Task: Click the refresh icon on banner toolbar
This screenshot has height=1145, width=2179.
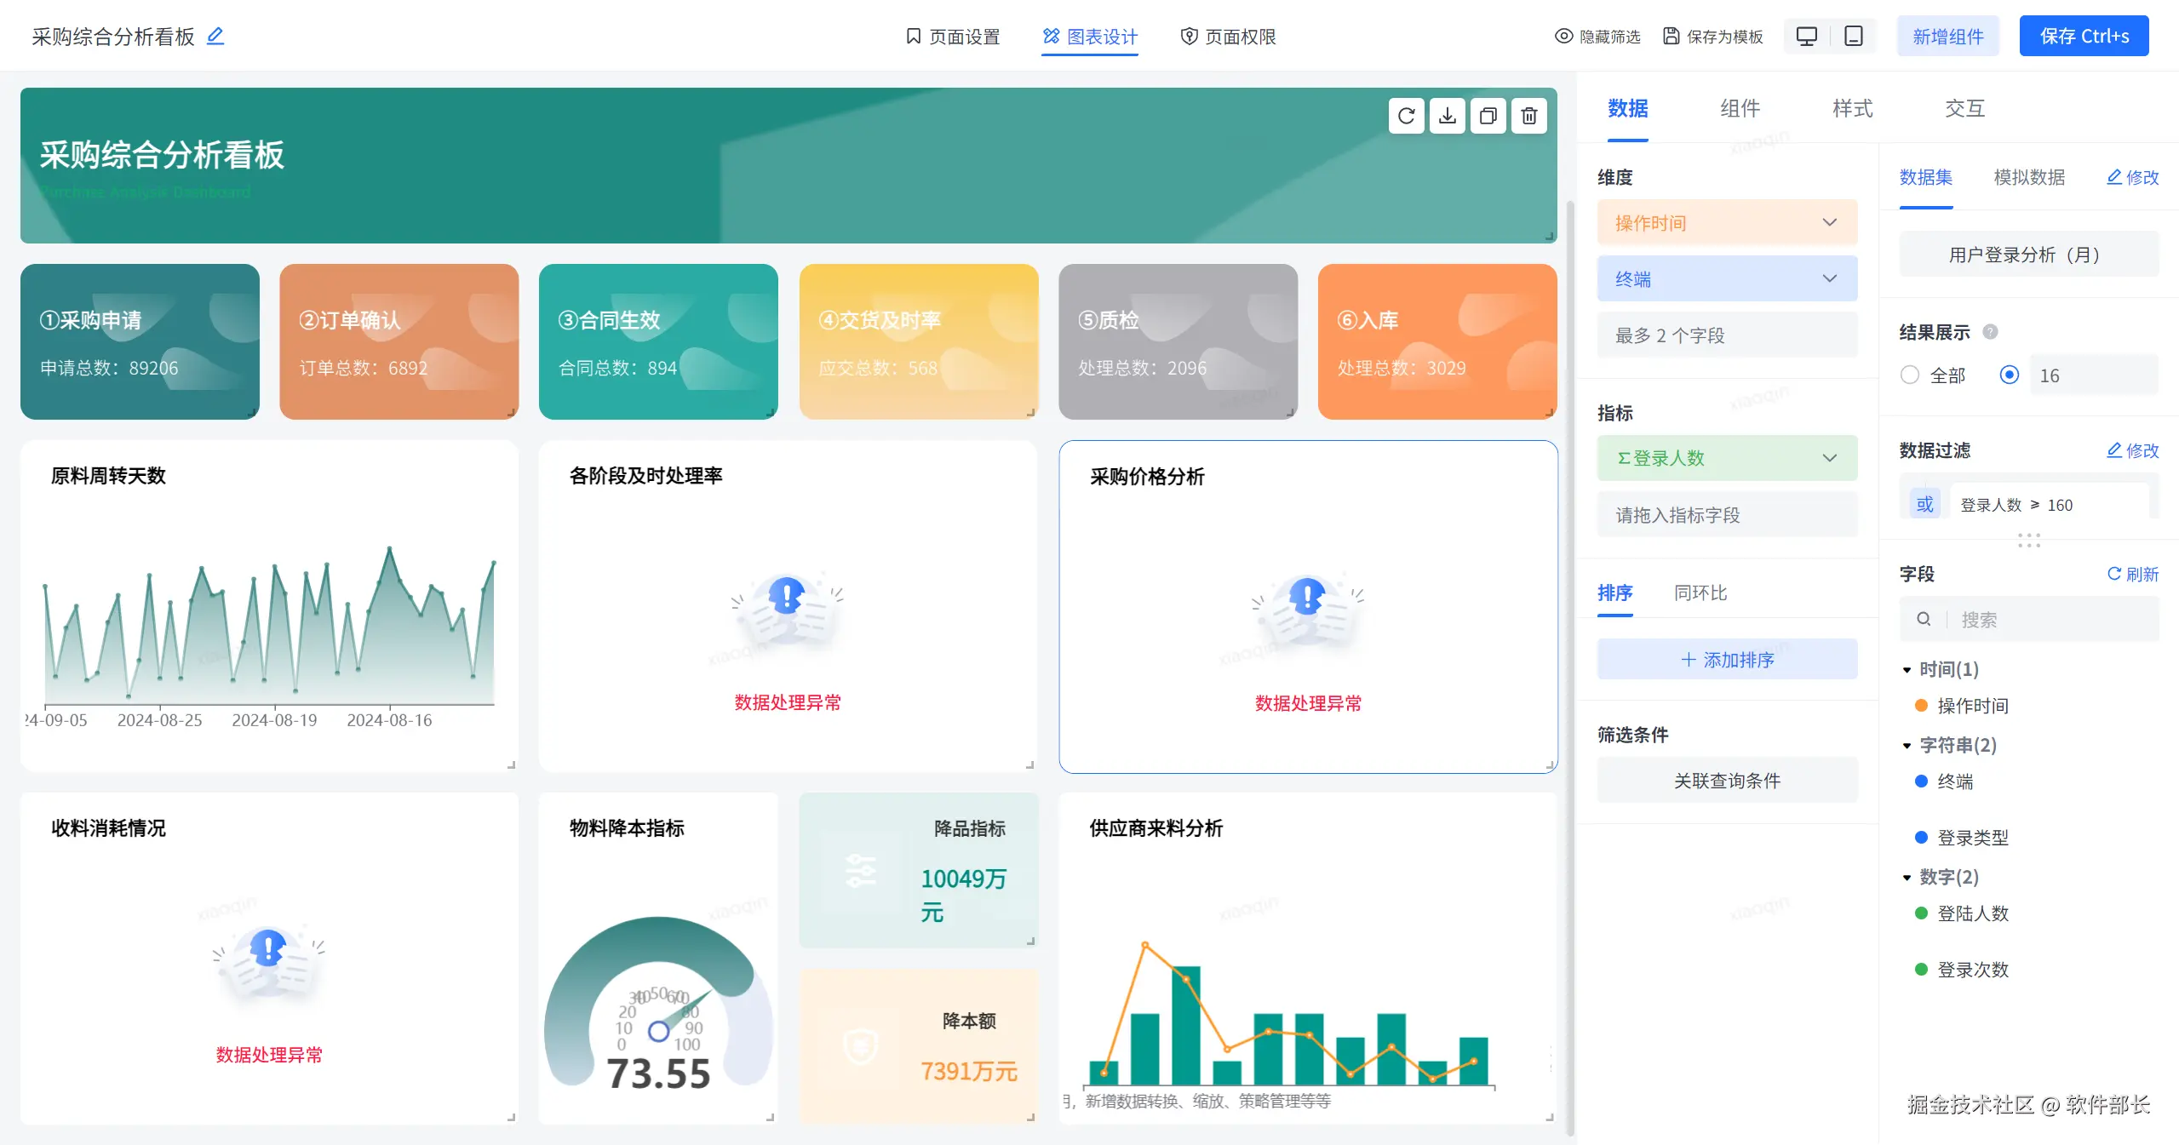Action: click(1406, 116)
